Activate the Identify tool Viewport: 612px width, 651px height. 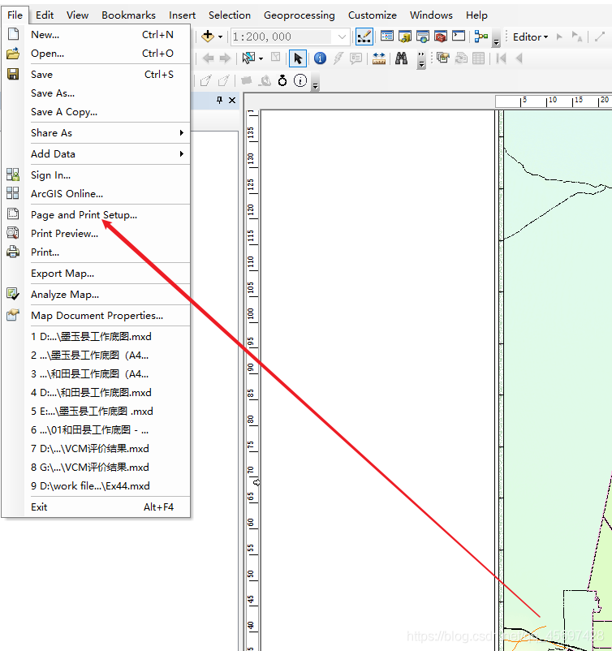coord(320,58)
